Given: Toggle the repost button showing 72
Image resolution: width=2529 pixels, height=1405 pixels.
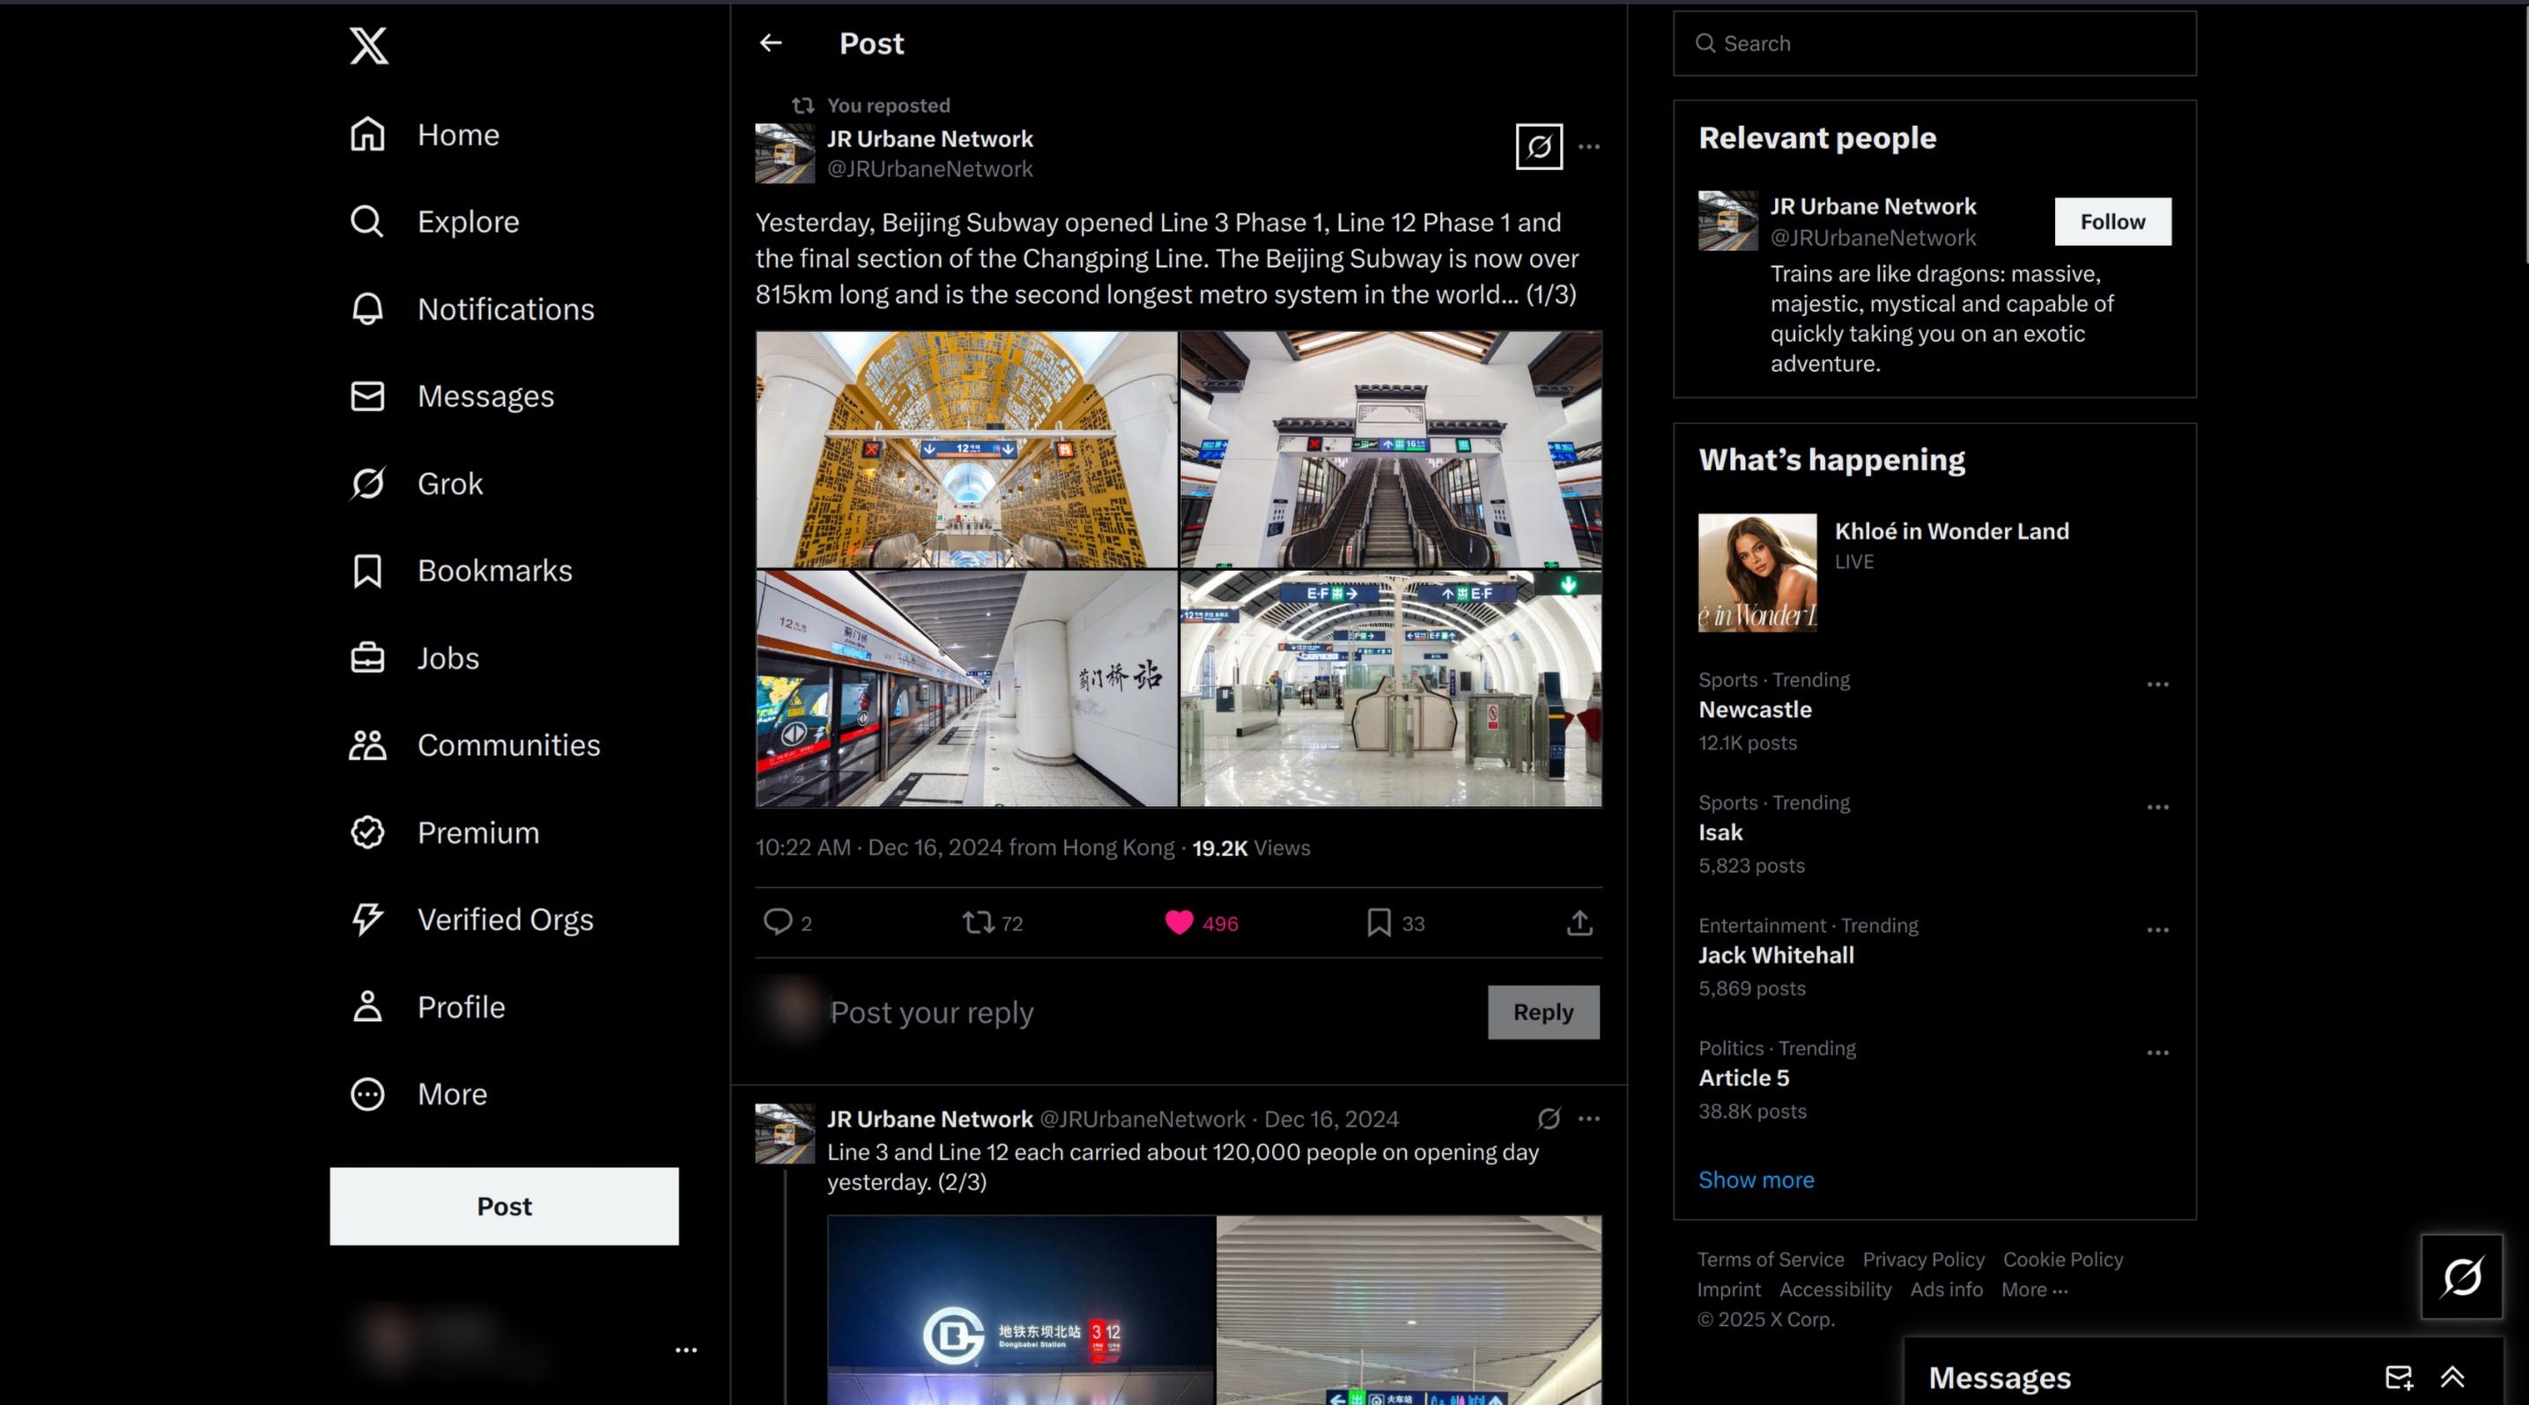Looking at the screenshot, I should coord(978,922).
